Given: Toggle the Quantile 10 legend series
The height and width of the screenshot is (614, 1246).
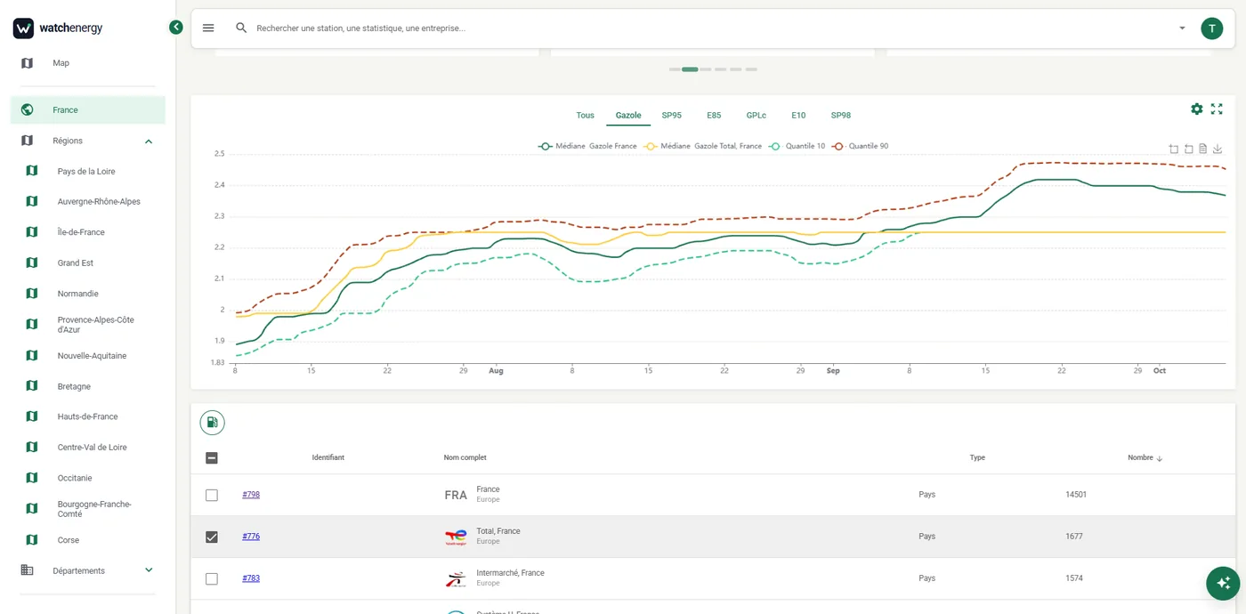Looking at the screenshot, I should tap(797, 146).
